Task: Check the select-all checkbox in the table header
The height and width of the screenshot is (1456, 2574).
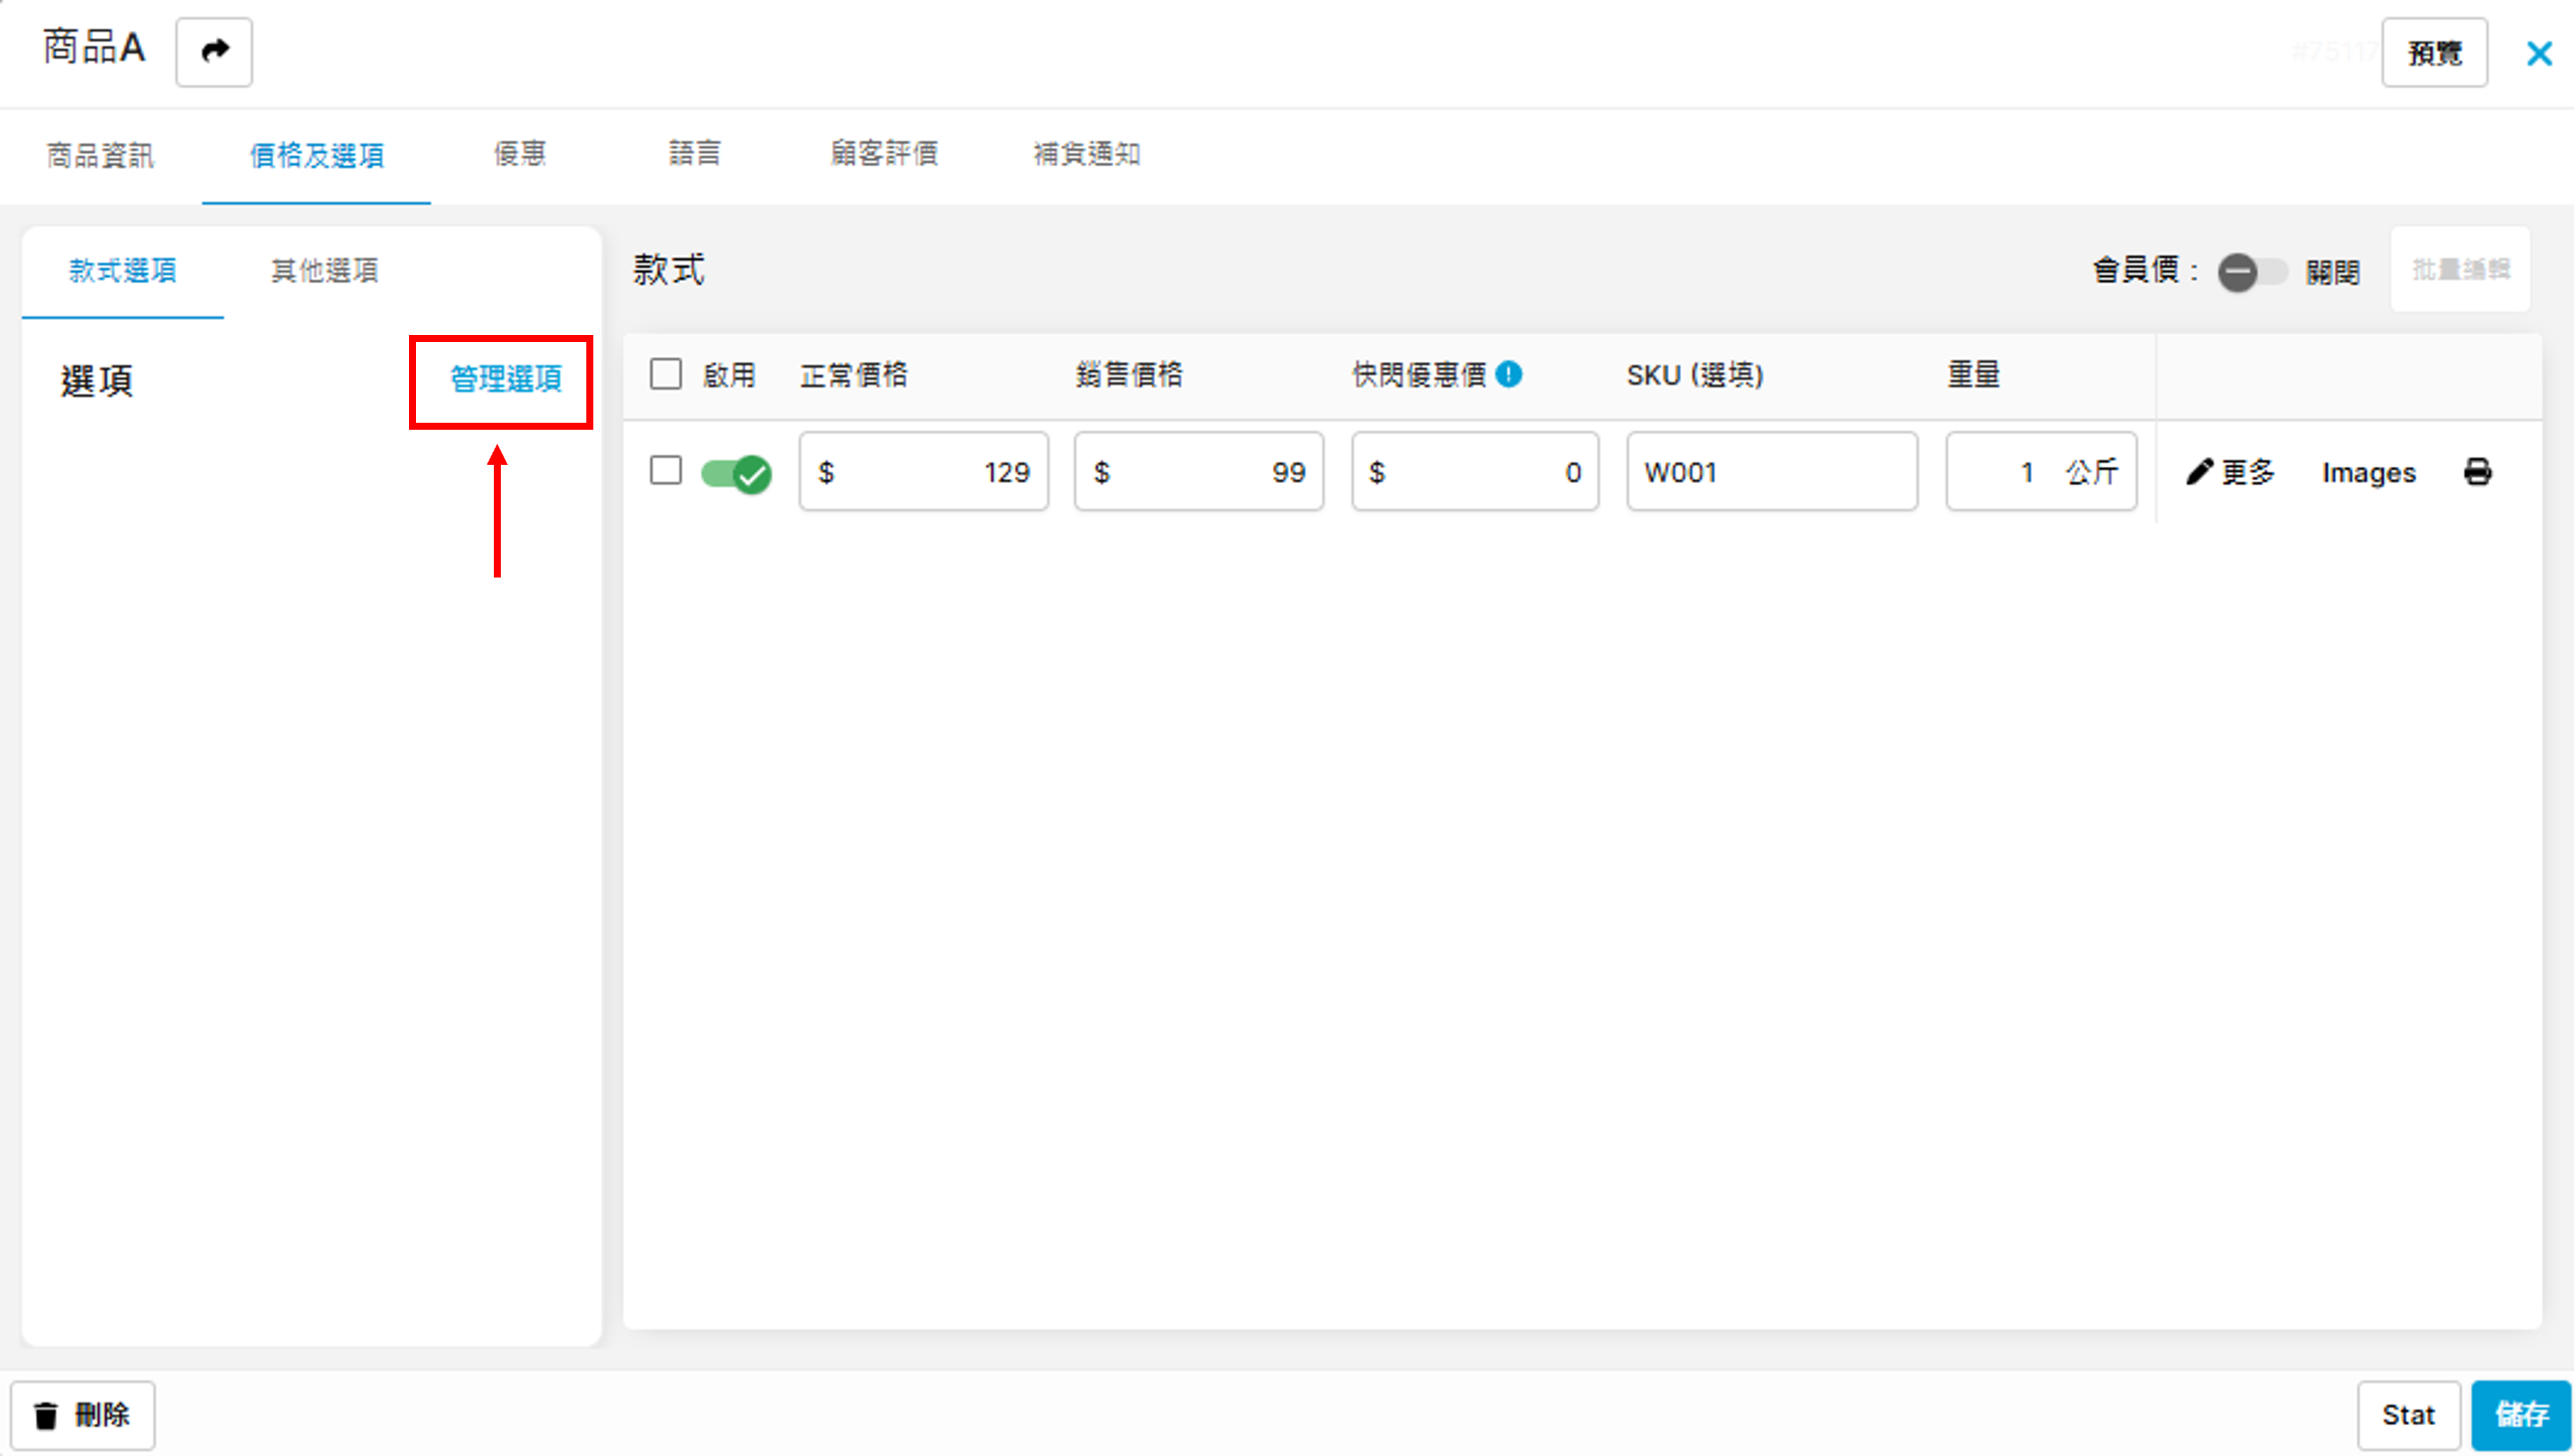Action: coord(666,375)
